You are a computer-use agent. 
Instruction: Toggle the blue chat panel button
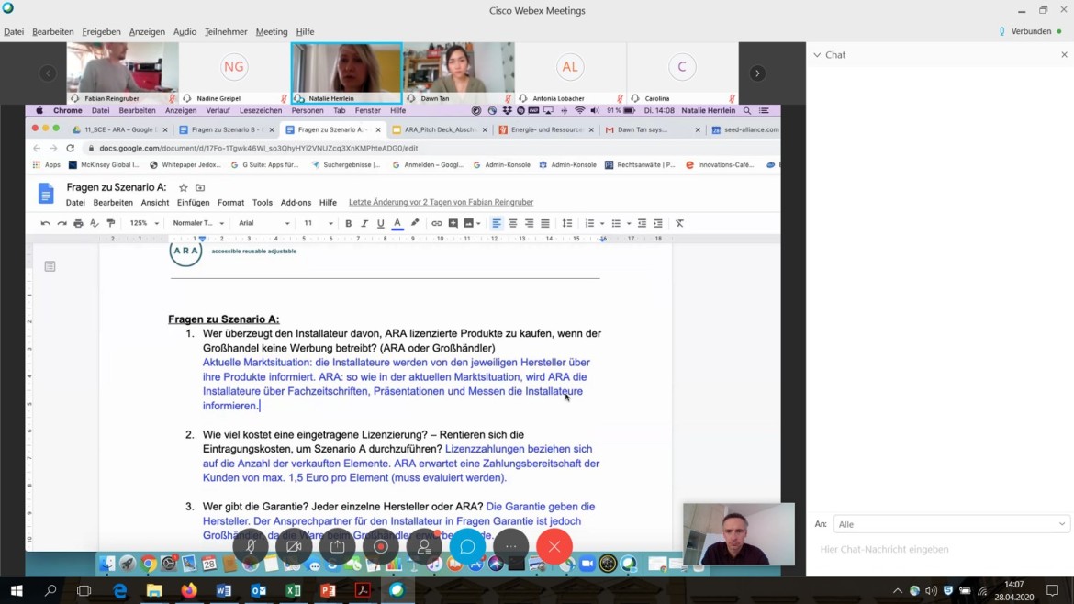(467, 547)
